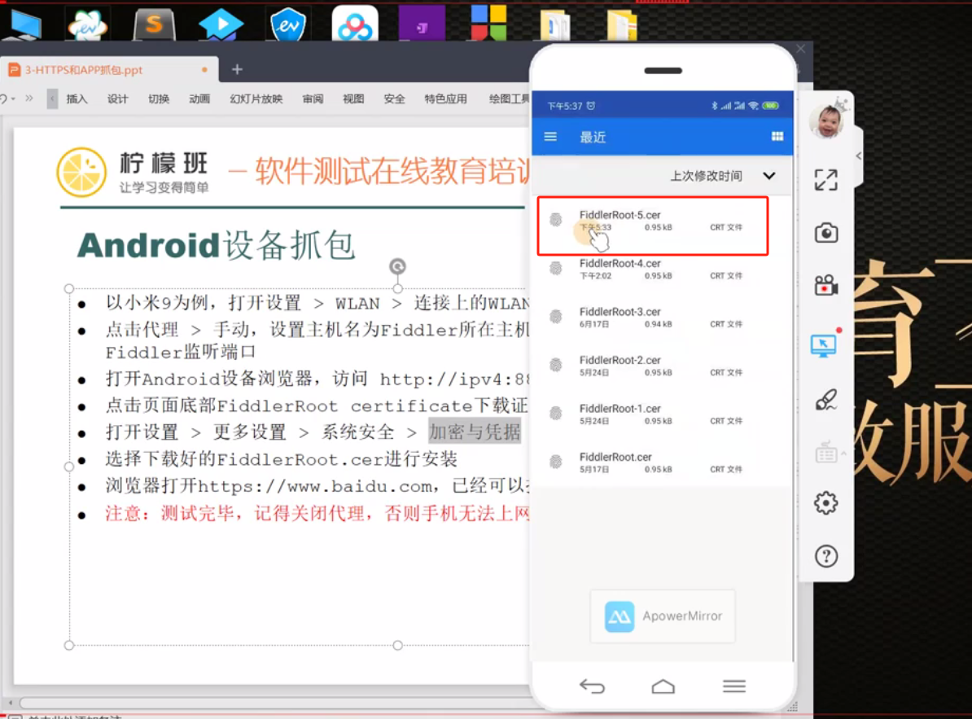
Task: Open the hamburger menu in the phone file browser
Action: click(x=550, y=136)
